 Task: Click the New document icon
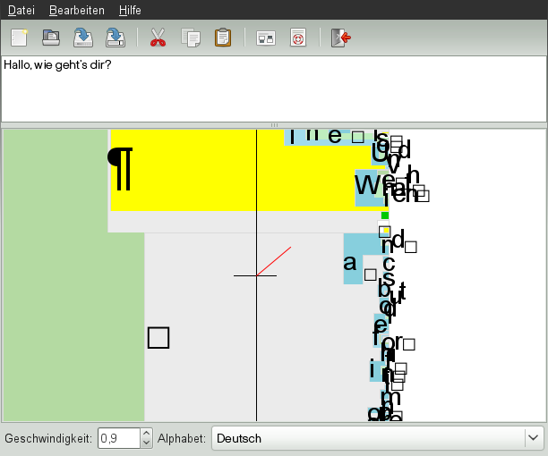20,38
